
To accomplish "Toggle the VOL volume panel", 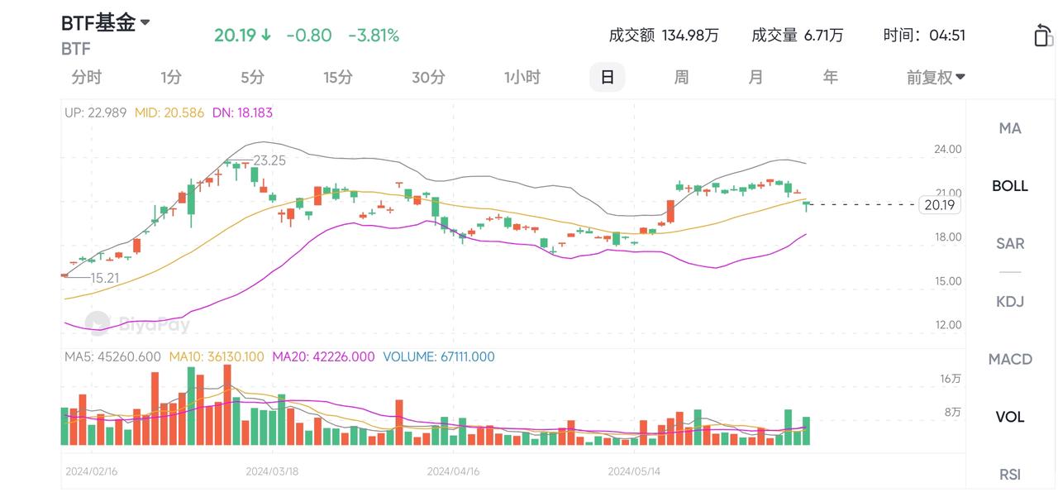I will 1010,416.
